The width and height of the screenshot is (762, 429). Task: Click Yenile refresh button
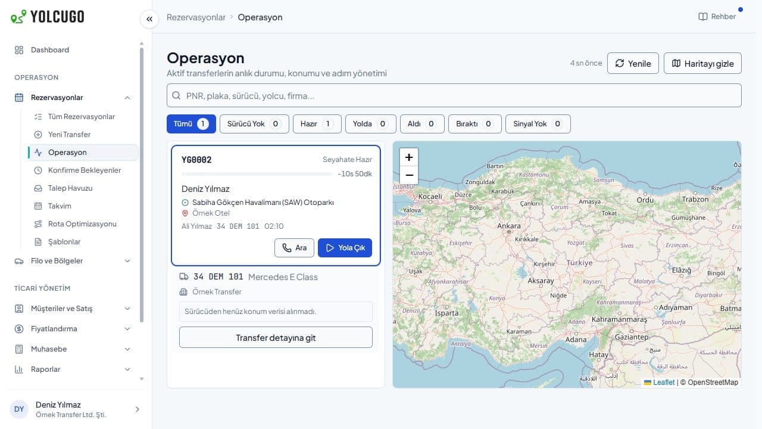(x=633, y=63)
